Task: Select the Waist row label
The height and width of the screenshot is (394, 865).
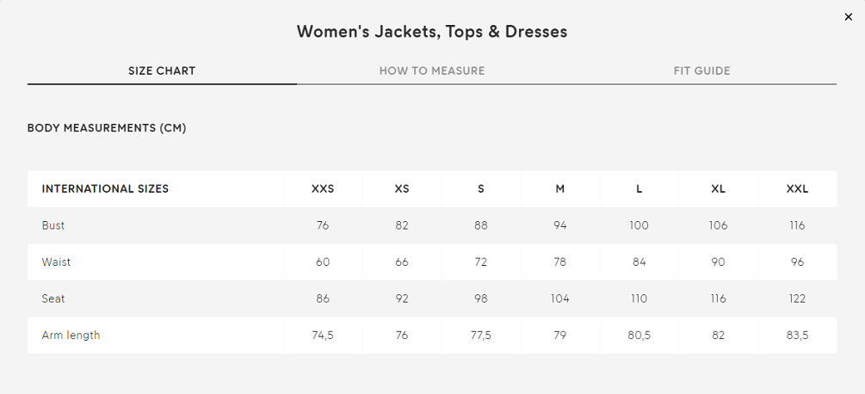Action: [56, 262]
